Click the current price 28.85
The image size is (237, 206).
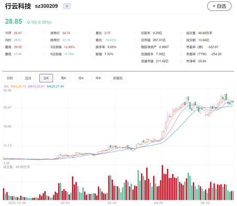14,21
